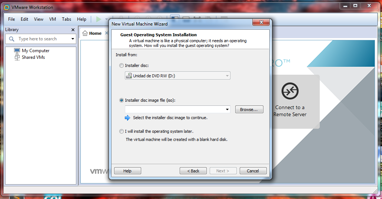Open the Edit menu
382x199 pixels.
(24, 19)
